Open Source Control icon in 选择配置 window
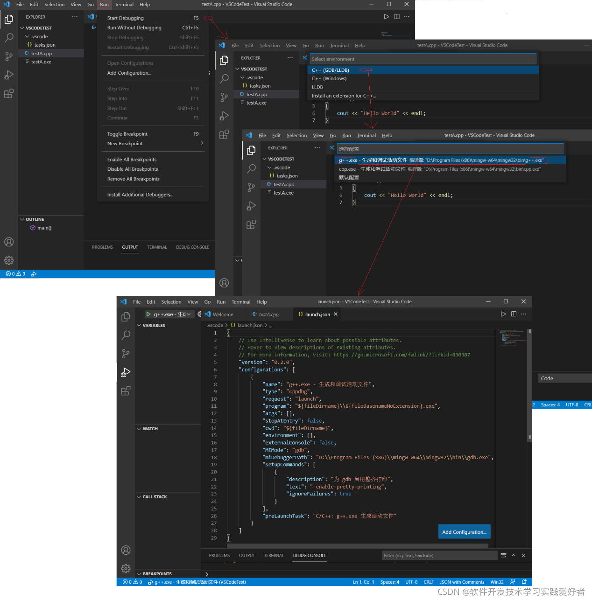The image size is (592, 600). click(251, 187)
